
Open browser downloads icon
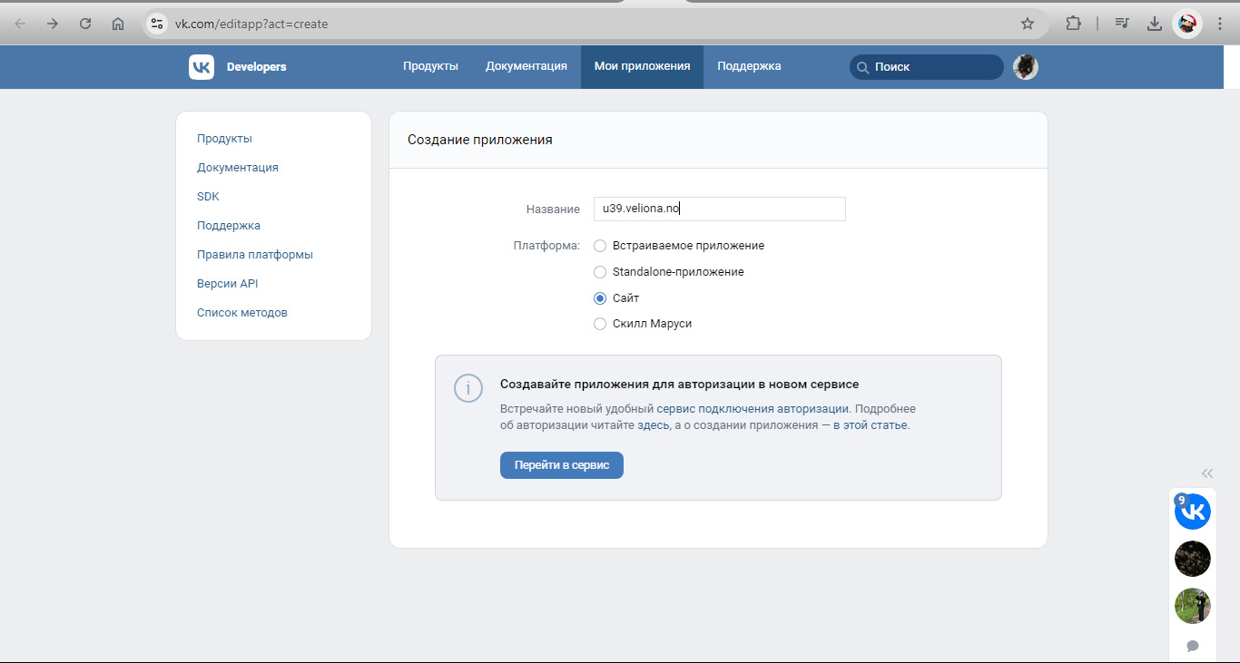tap(1154, 24)
